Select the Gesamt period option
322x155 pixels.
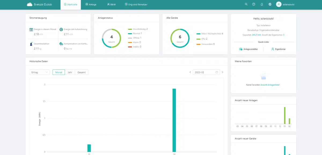[x=81, y=72]
